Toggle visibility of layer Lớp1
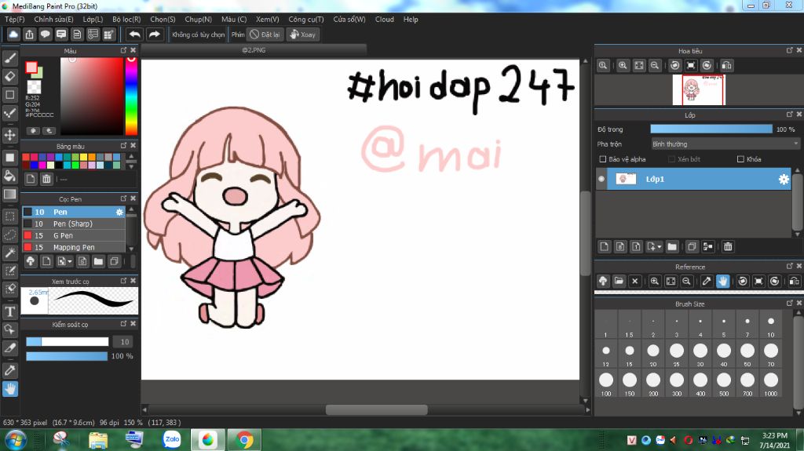804x451 pixels. pyautogui.click(x=601, y=179)
